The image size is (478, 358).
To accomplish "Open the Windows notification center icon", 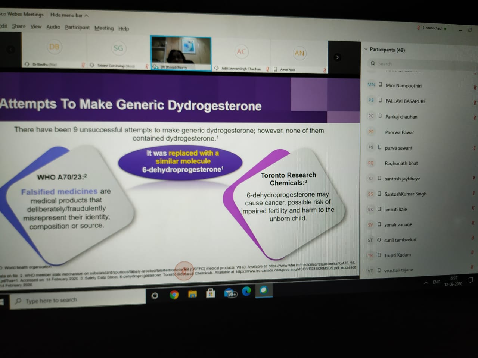I will point(470,280).
